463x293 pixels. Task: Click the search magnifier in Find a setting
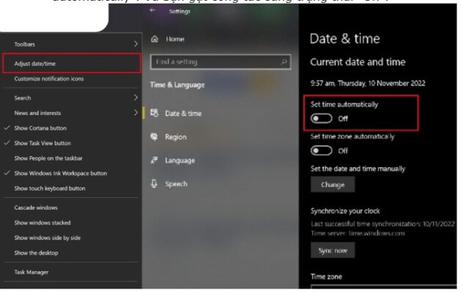coord(284,62)
